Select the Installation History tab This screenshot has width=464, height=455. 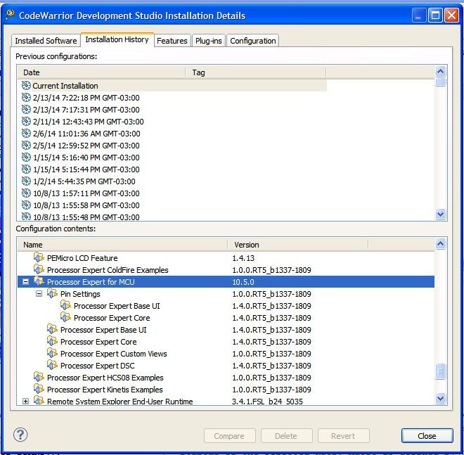click(x=117, y=39)
